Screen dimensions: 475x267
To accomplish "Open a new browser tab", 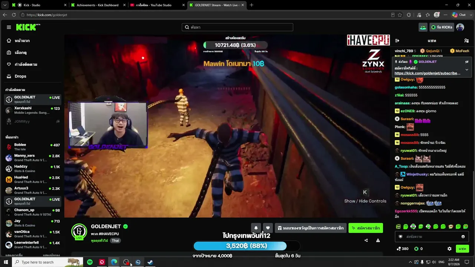I will pos(252,5).
